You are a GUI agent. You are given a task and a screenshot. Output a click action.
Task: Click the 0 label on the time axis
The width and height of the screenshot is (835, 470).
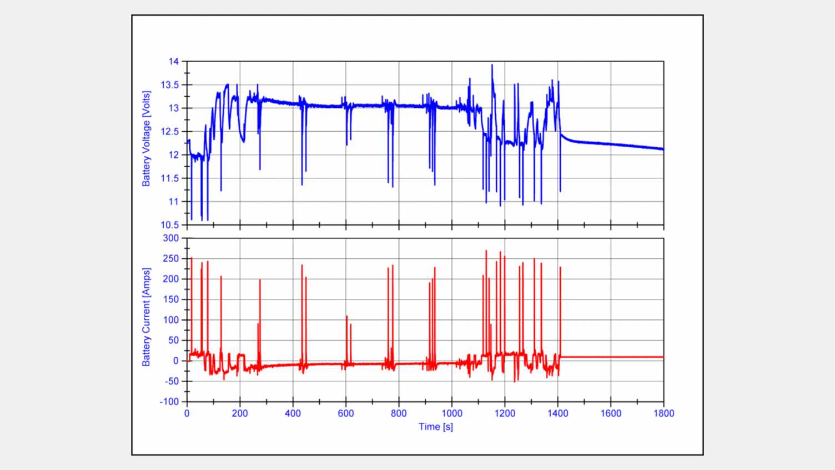tap(187, 414)
